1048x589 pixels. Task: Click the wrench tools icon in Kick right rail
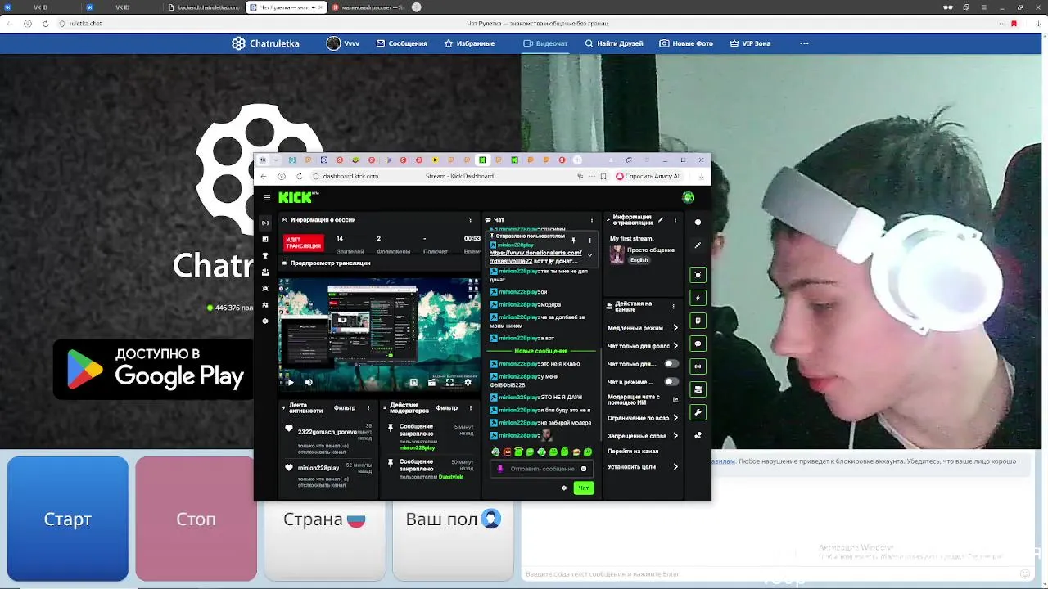(x=698, y=412)
